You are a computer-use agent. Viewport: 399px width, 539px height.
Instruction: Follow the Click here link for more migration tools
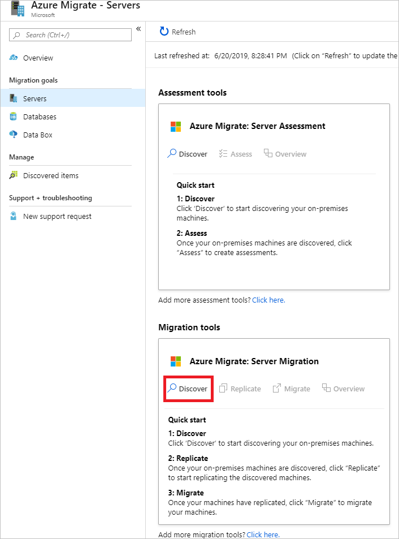[262, 534]
